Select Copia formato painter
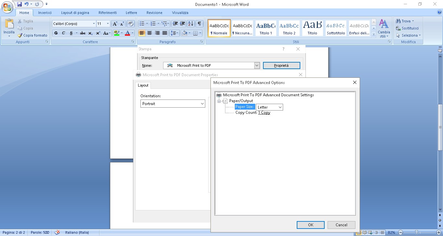The height and width of the screenshot is (236, 443). (x=32, y=35)
